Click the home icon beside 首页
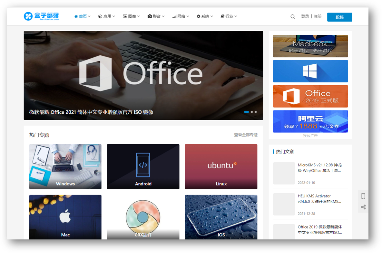The width and height of the screenshot is (382, 253). [x=76, y=16]
